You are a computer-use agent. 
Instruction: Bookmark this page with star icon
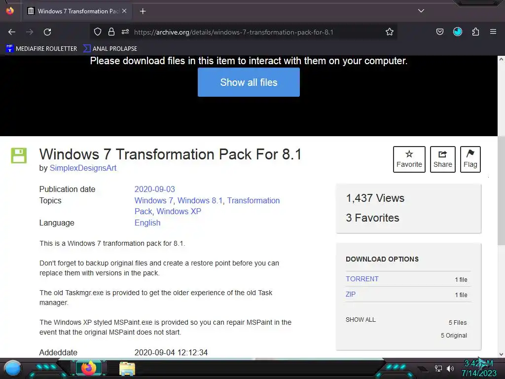[390, 32]
